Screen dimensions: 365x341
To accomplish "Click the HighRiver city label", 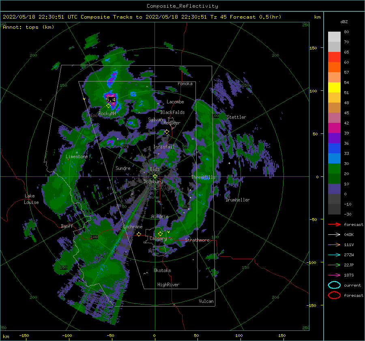I will pyautogui.click(x=168, y=285).
